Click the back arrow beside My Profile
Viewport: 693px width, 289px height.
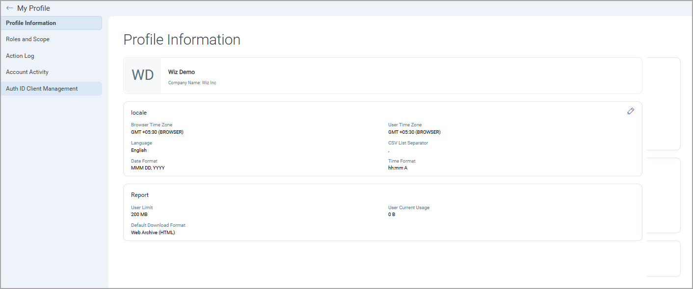click(x=10, y=8)
